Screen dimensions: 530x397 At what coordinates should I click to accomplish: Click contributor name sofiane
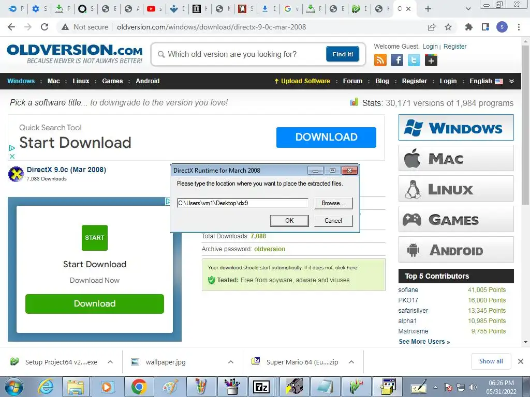408,289
